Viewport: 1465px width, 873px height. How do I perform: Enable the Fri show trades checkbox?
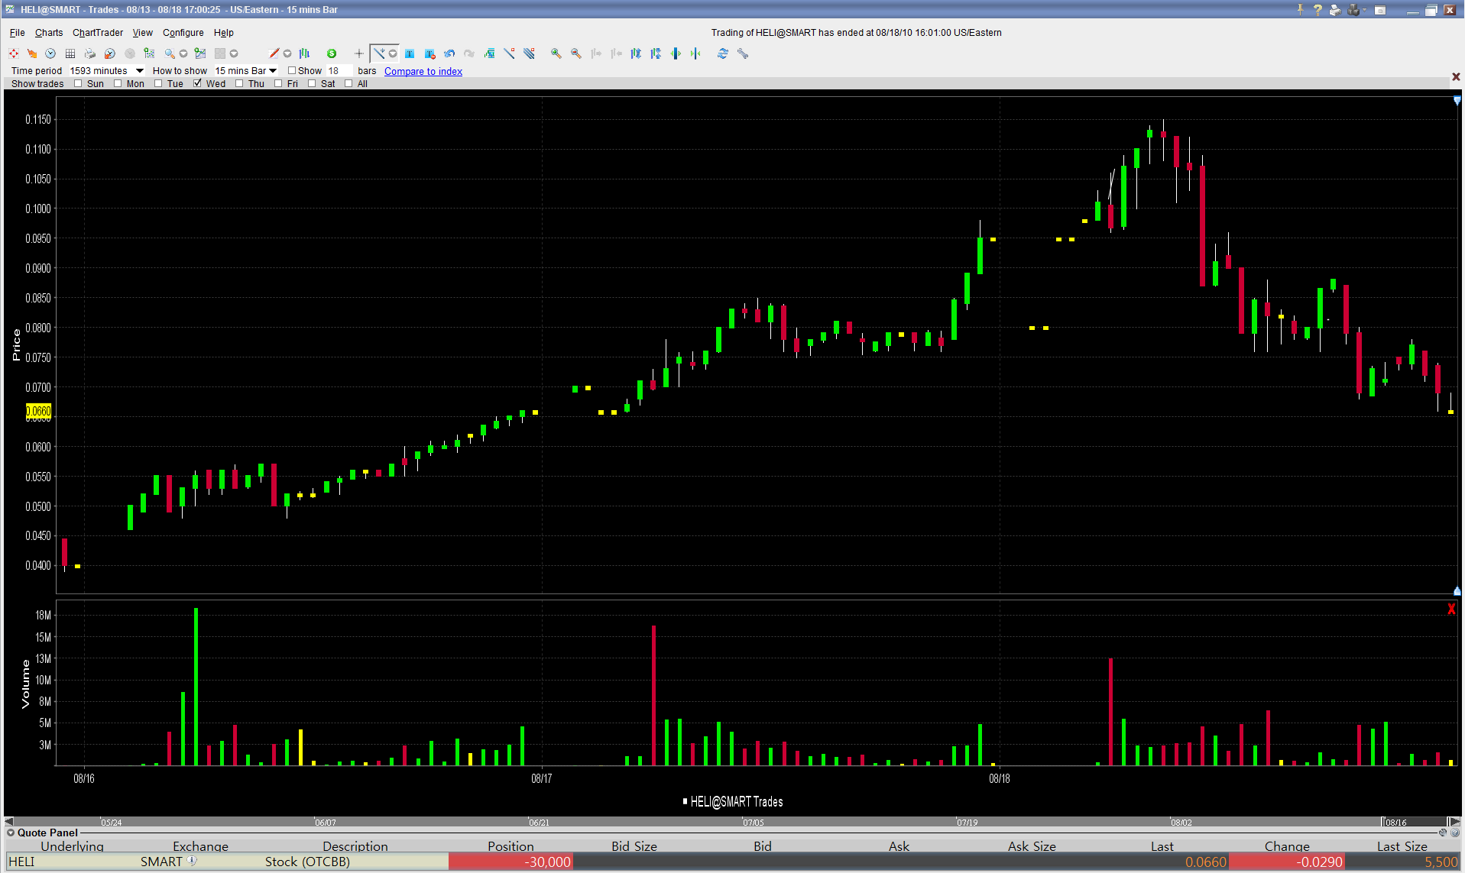click(x=278, y=83)
